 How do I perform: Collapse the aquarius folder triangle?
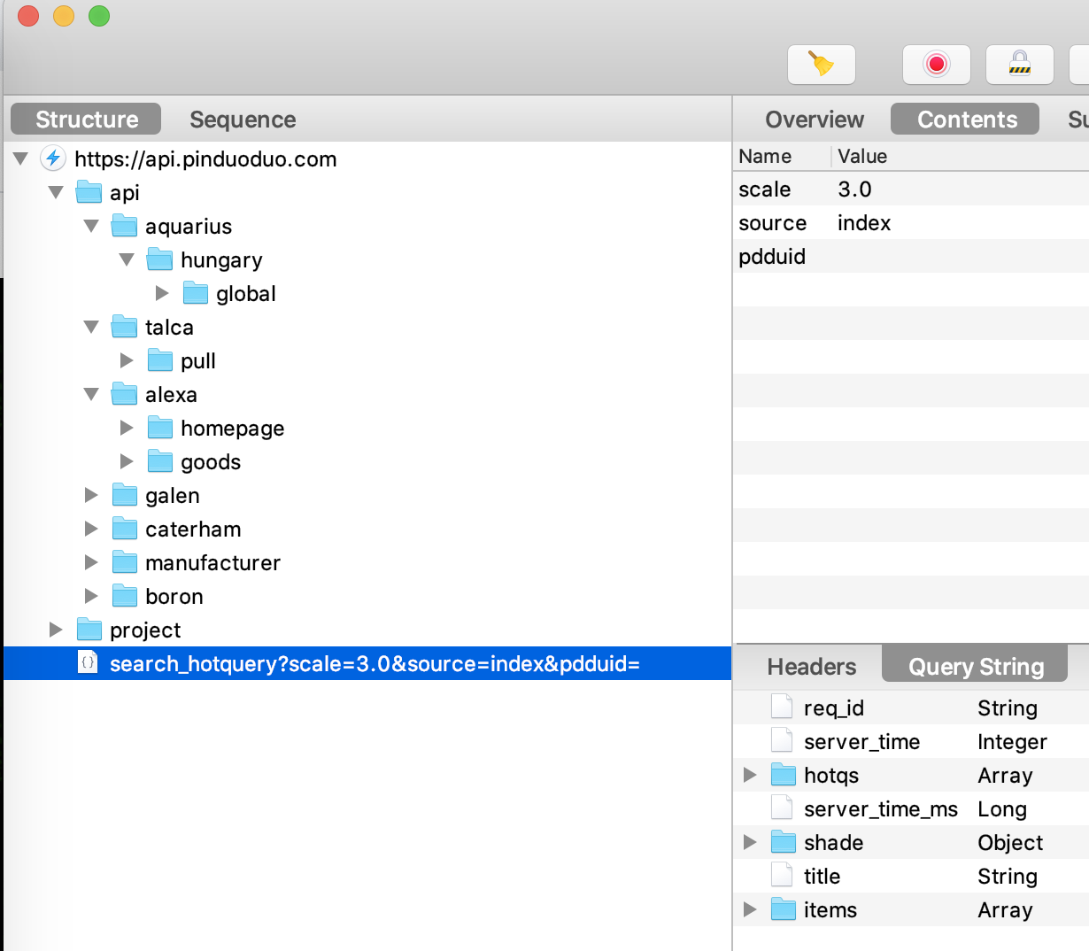[91, 226]
